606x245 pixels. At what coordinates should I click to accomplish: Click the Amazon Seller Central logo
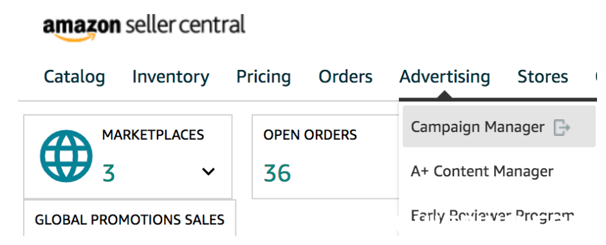[144, 28]
